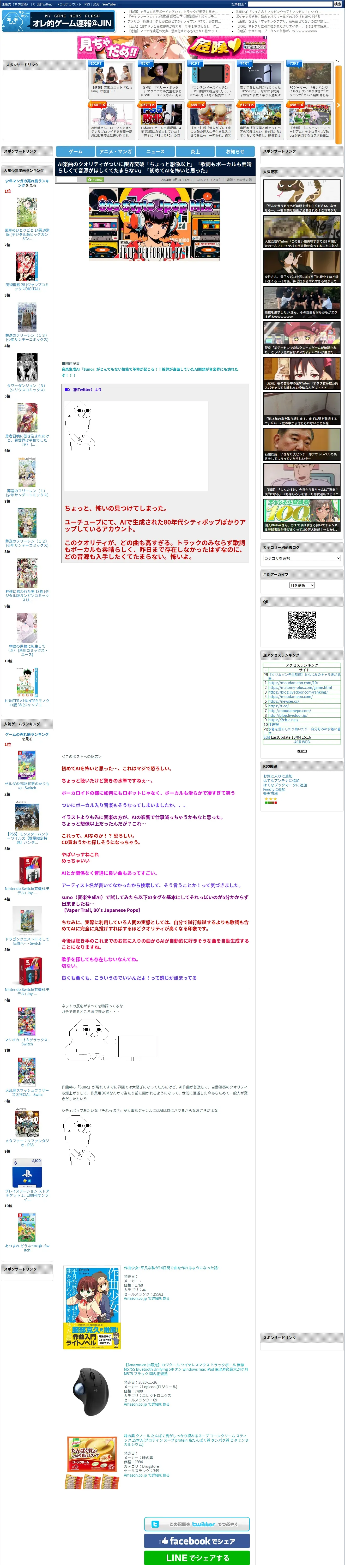Open the Logicool trackball mouse product image
The image size is (345, 1565).
coord(92,1391)
